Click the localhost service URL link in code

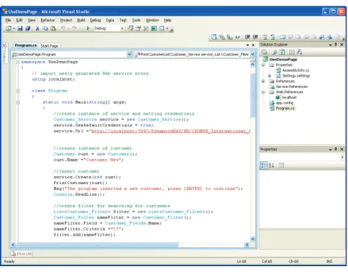(171, 131)
